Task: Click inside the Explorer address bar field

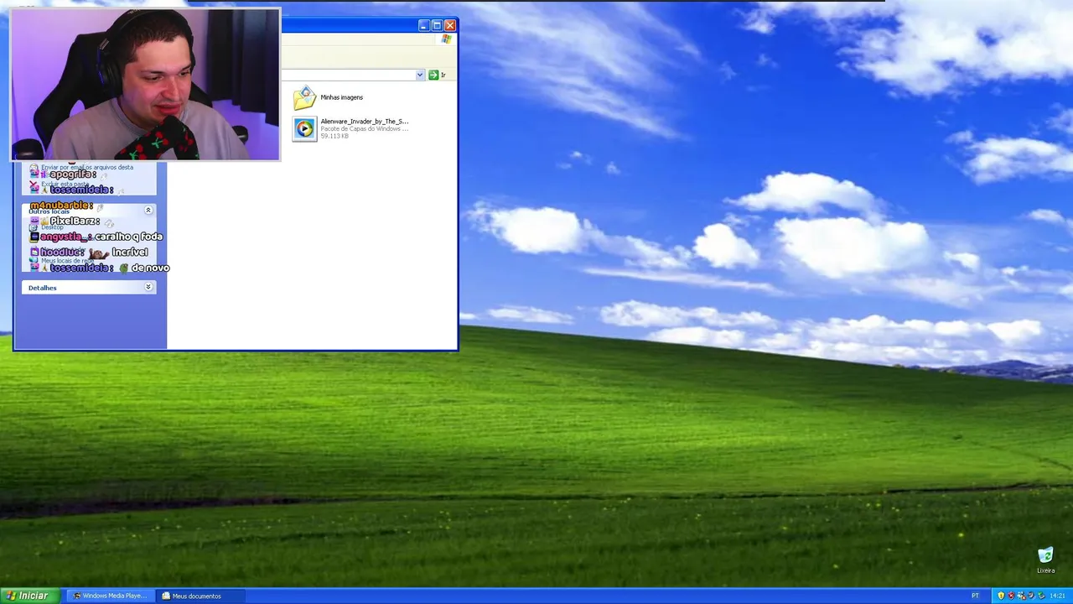Action: 347,75
